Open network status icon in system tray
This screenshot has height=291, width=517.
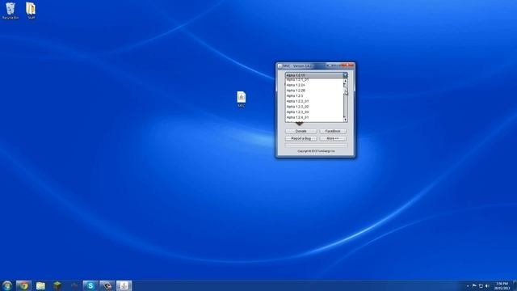(x=481, y=286)
